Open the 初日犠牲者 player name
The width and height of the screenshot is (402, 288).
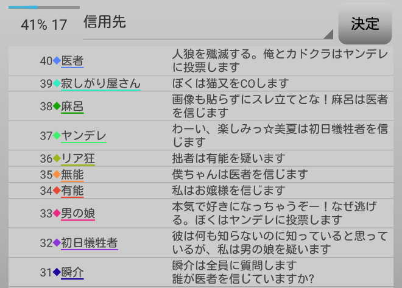(x=89, y=243)
